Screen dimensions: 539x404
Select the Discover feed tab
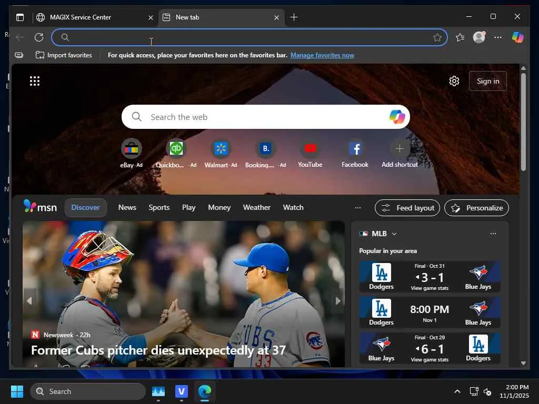(x=86, y=207)
